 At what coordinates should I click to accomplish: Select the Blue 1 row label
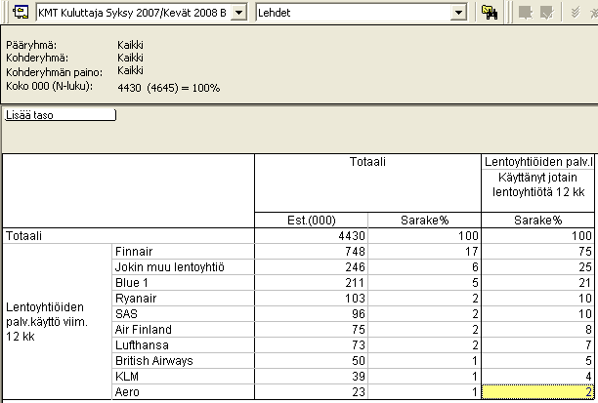183,283
